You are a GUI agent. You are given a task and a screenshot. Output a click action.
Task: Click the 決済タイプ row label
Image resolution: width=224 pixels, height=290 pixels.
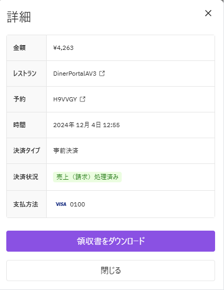(27, 151)
